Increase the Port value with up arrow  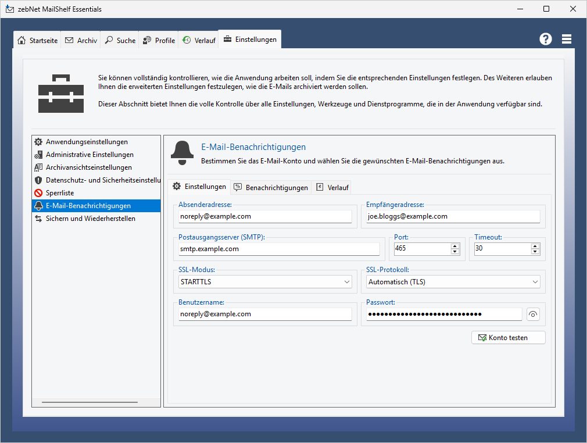(455, 246)
